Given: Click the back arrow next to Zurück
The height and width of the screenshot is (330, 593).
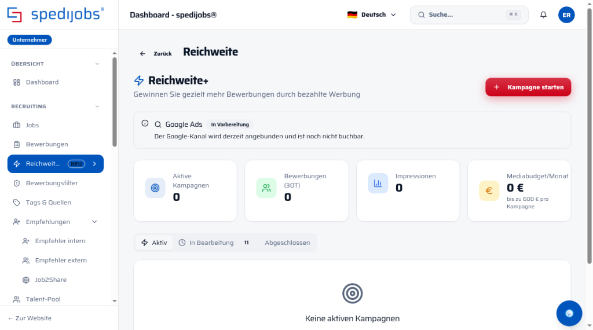Looking at the screenshot, I should 142,54.
